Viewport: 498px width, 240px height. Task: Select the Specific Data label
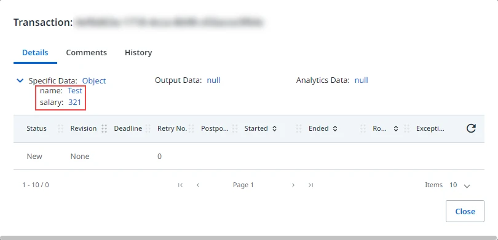tap(53, 81)
